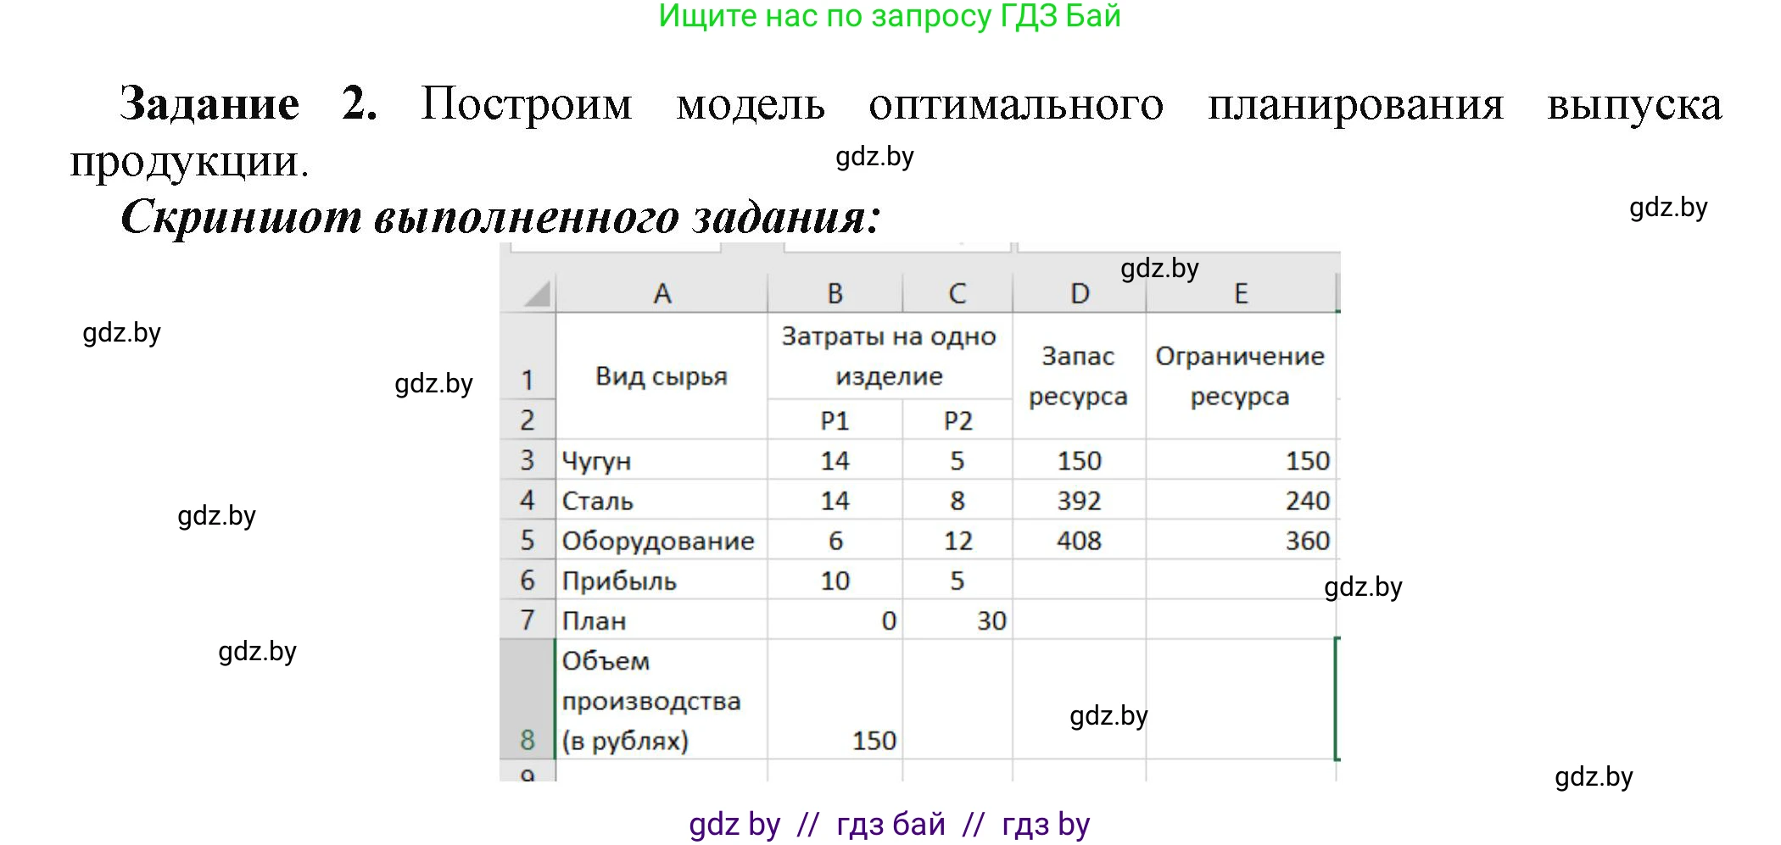Click the 'Оборудование' cell

[662, 540]
